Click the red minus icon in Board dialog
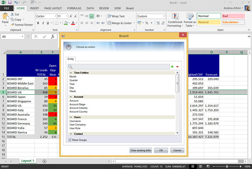The image size is (252, 169). tap(177, 67)
